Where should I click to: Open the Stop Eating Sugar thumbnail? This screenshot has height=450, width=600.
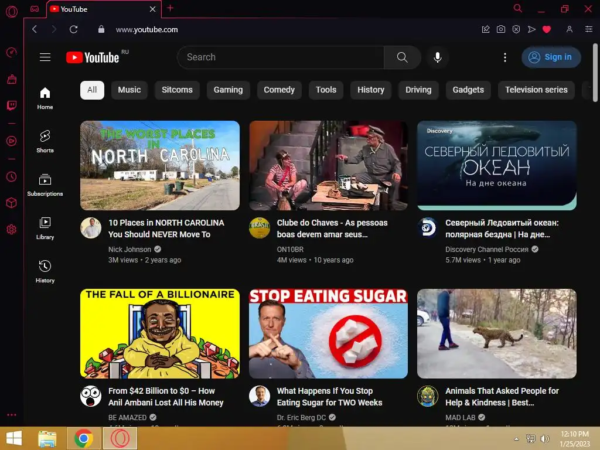pyautogui.click(x=328, y=333)
